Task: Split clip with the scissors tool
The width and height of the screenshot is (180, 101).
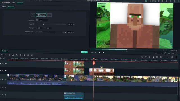Action: [13, 55]
